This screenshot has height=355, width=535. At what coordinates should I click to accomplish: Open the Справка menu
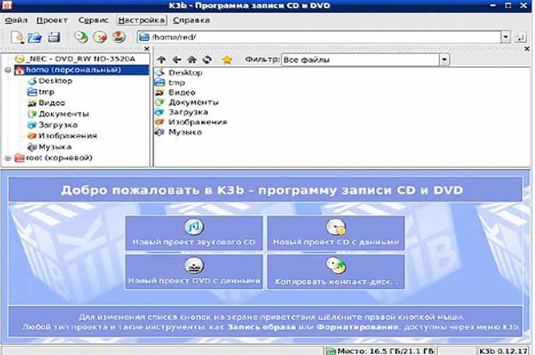pos(191,20)
